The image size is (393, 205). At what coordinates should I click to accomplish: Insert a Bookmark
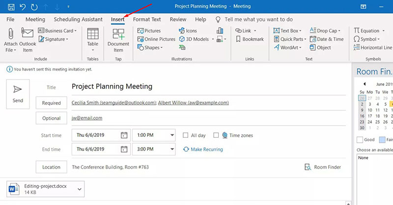pyautogui.click(x=250, y=39)
